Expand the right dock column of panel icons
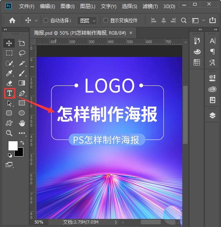Viewport: 221px width, 227px height. (x=216, y=29)
